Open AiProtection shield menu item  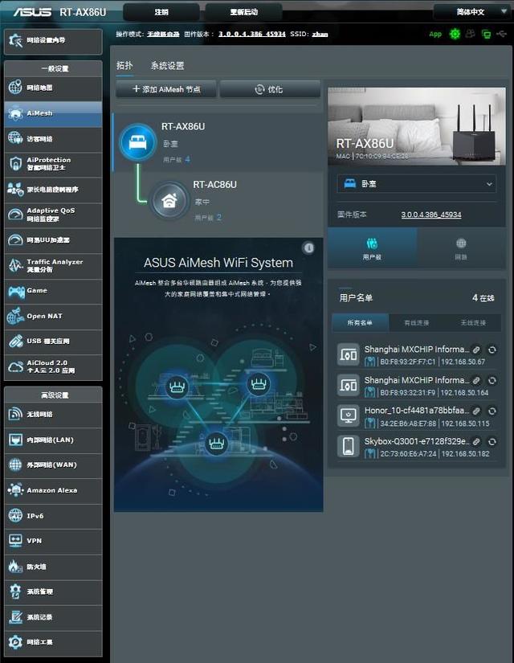(x=53, y=164)
